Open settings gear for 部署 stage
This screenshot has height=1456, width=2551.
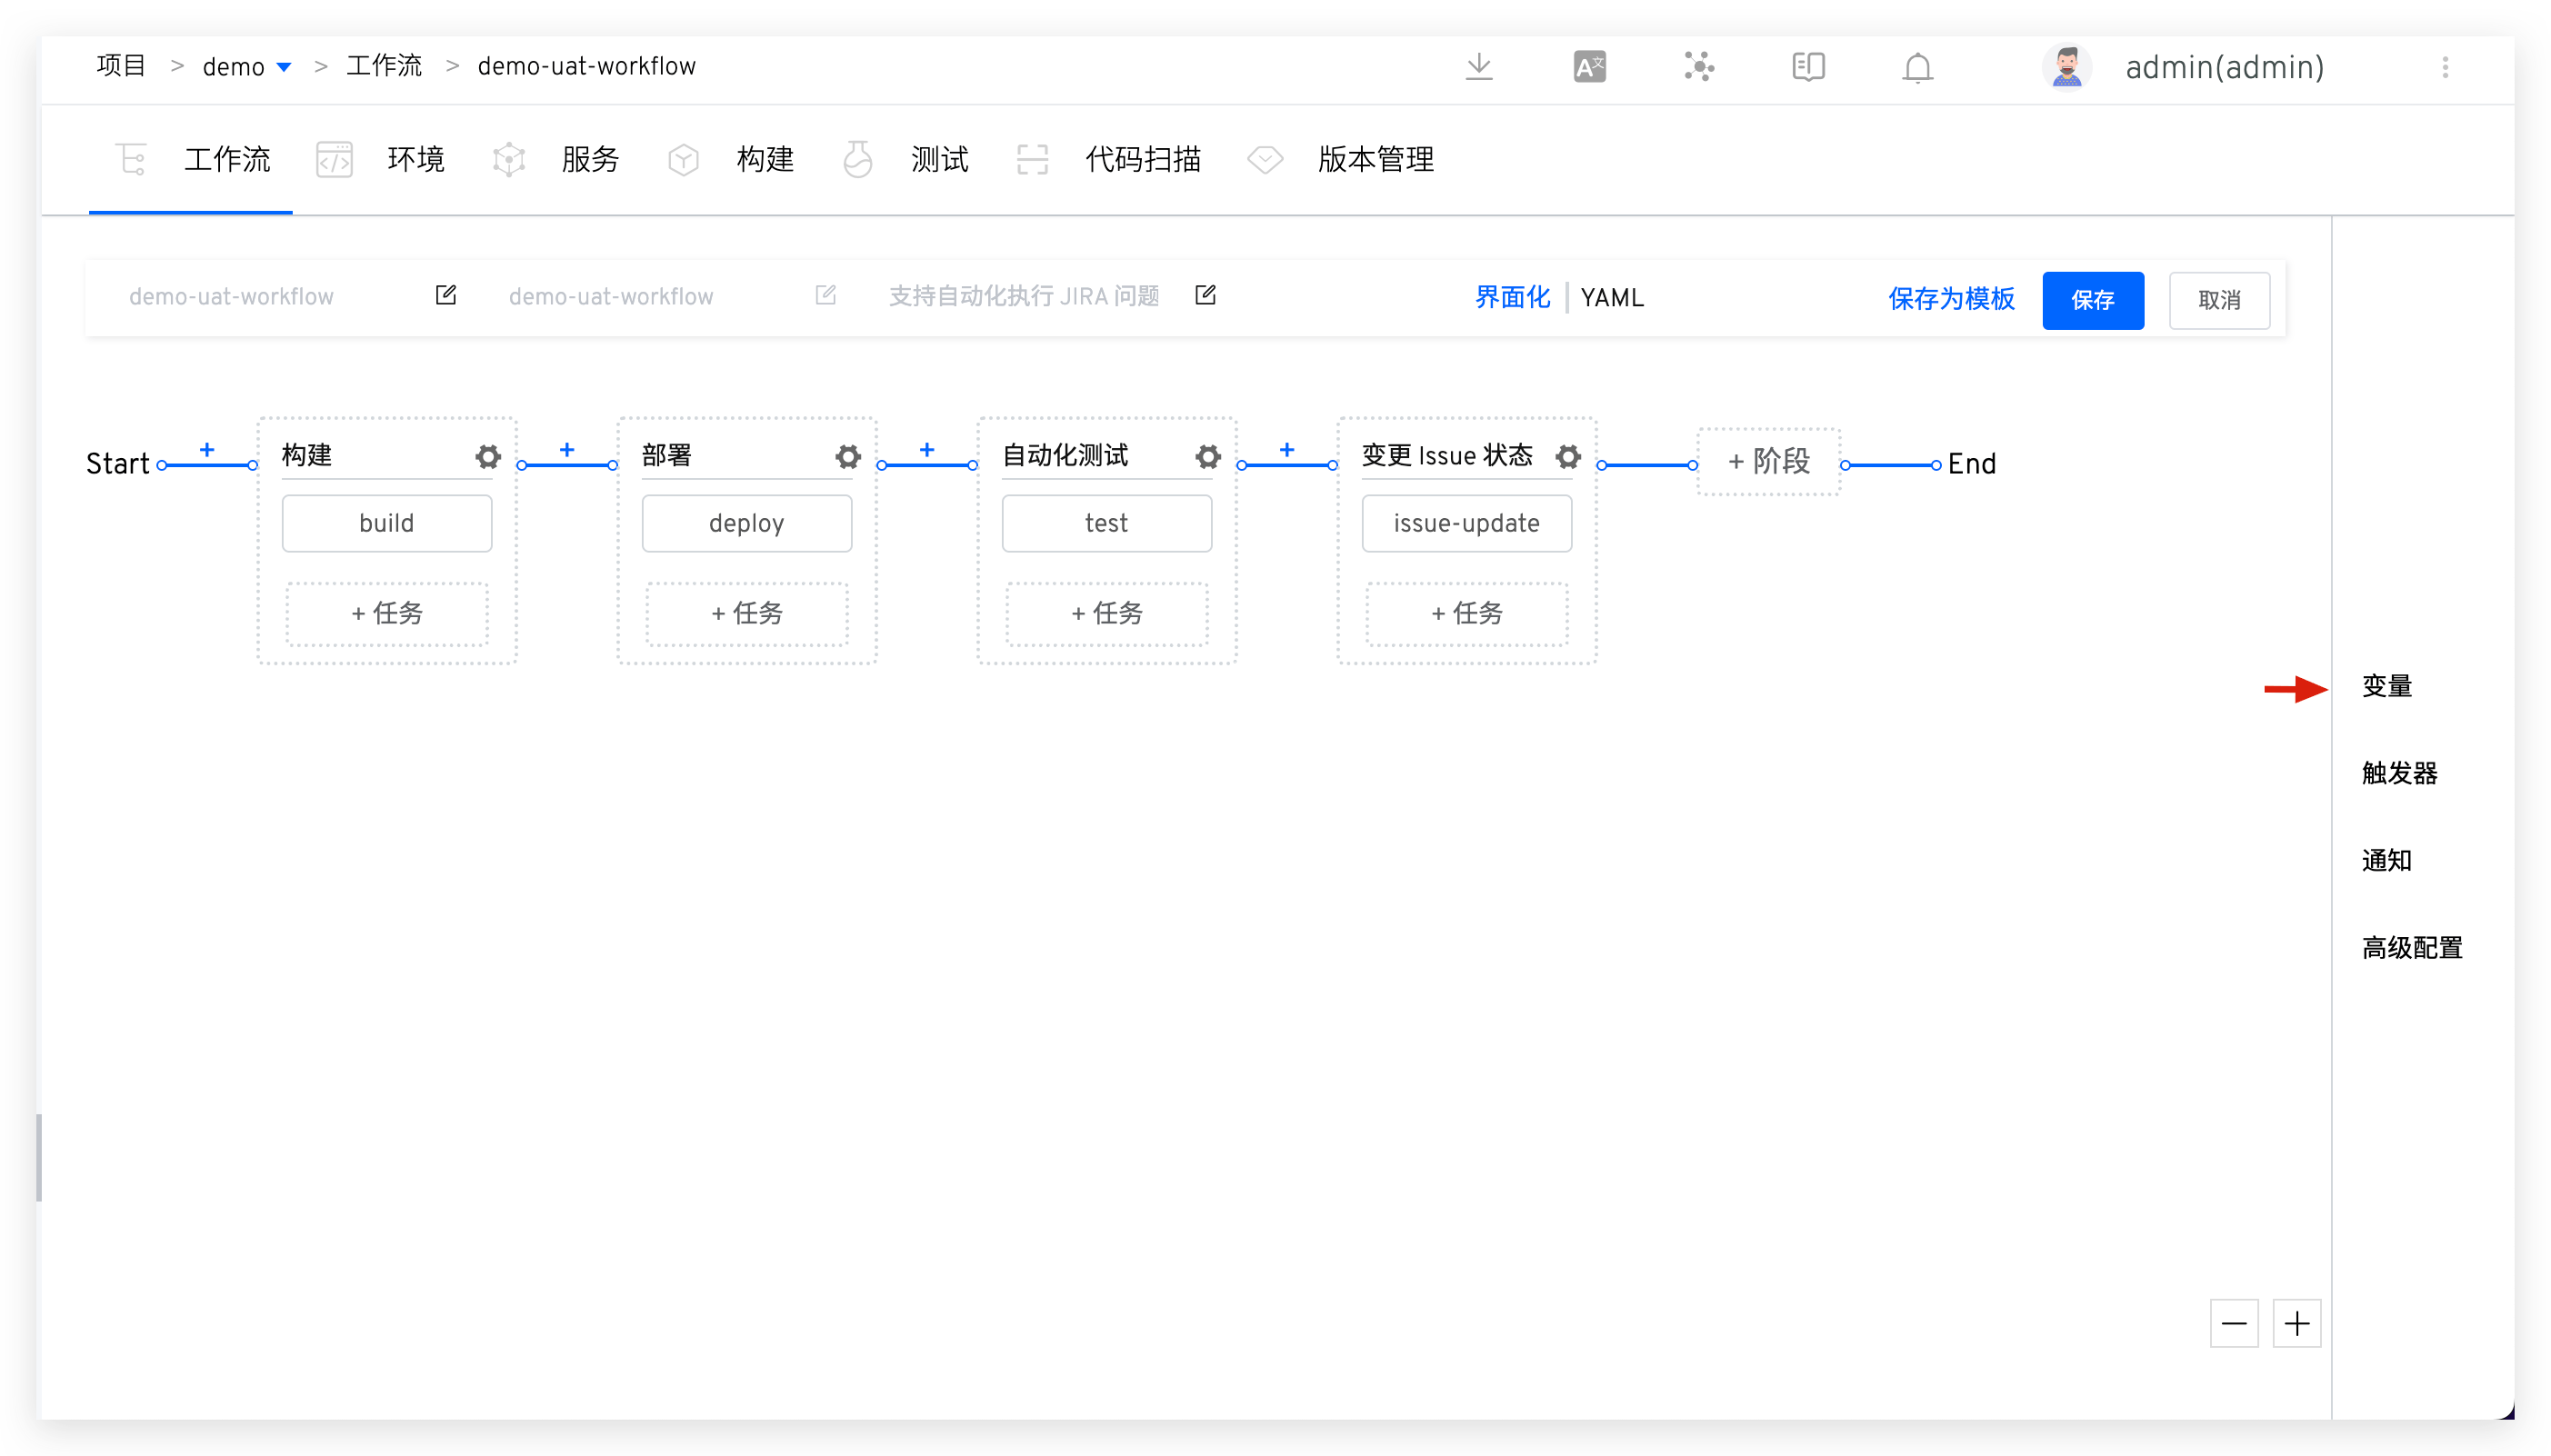(x=847, y=457)
